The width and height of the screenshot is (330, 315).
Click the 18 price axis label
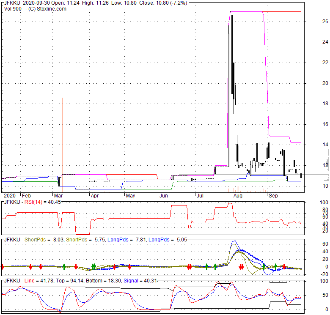tap(325, 104)
